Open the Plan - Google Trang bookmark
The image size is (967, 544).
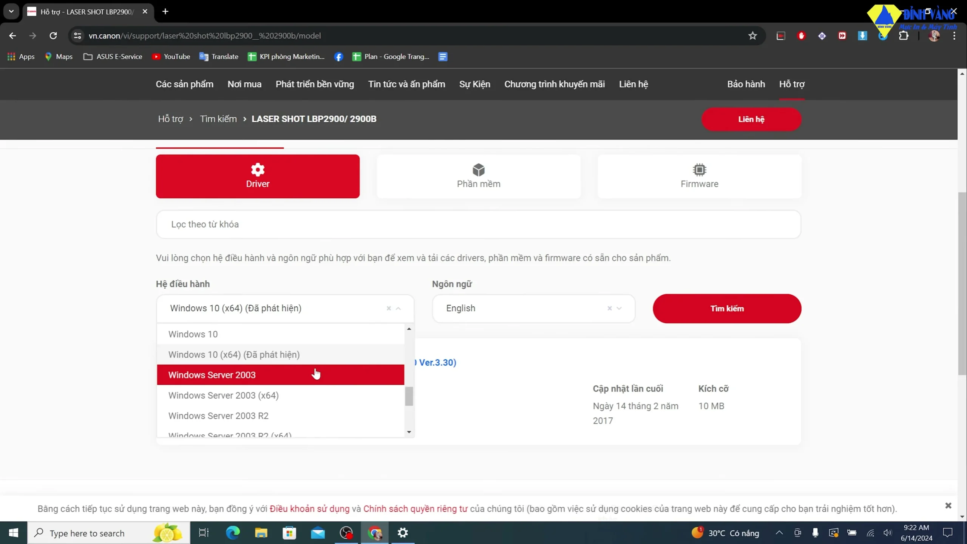(391, 57)
